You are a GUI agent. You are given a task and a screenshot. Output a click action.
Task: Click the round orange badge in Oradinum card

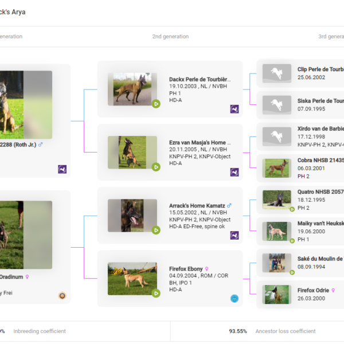(62, 296)
